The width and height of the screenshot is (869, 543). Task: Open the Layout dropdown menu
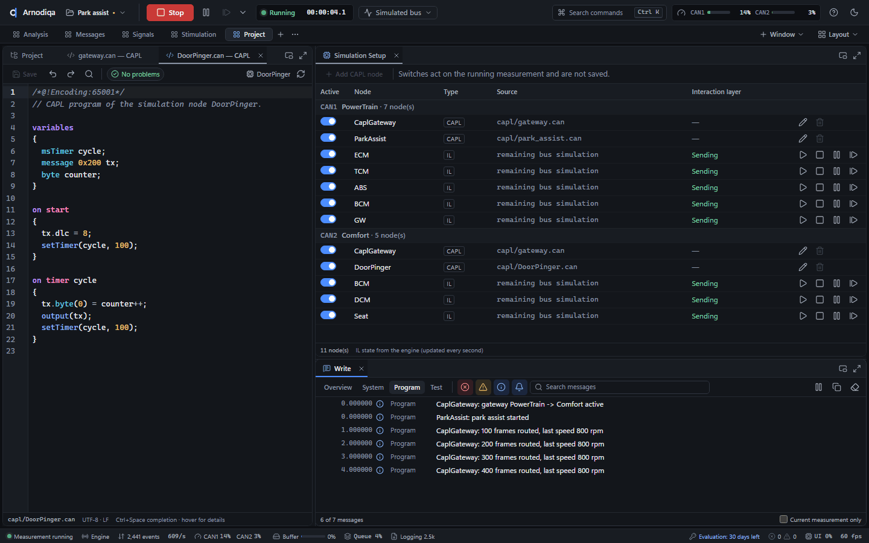pyautogui.click(x=838, y=34)
